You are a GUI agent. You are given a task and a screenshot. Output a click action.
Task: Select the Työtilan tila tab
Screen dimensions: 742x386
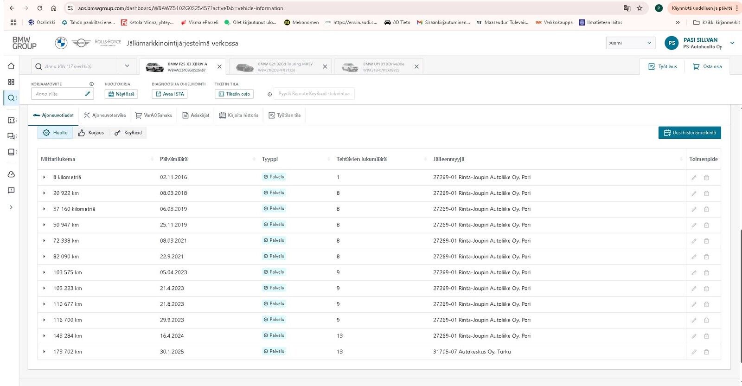(x=285, y=115)
